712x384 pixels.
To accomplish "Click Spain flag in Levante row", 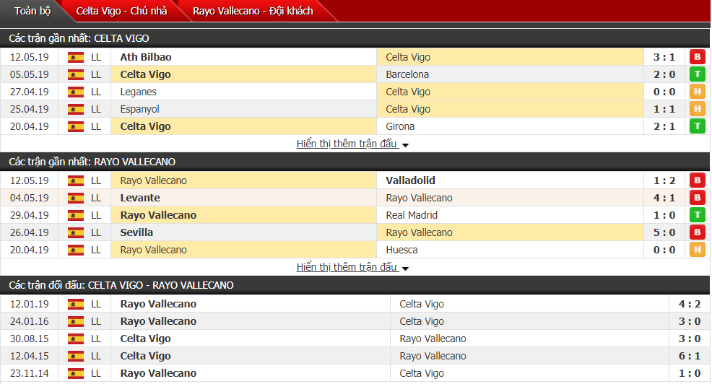I will pyautogui.click(x=76, y=198).
